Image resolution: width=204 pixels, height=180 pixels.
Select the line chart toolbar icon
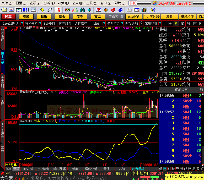11,10
